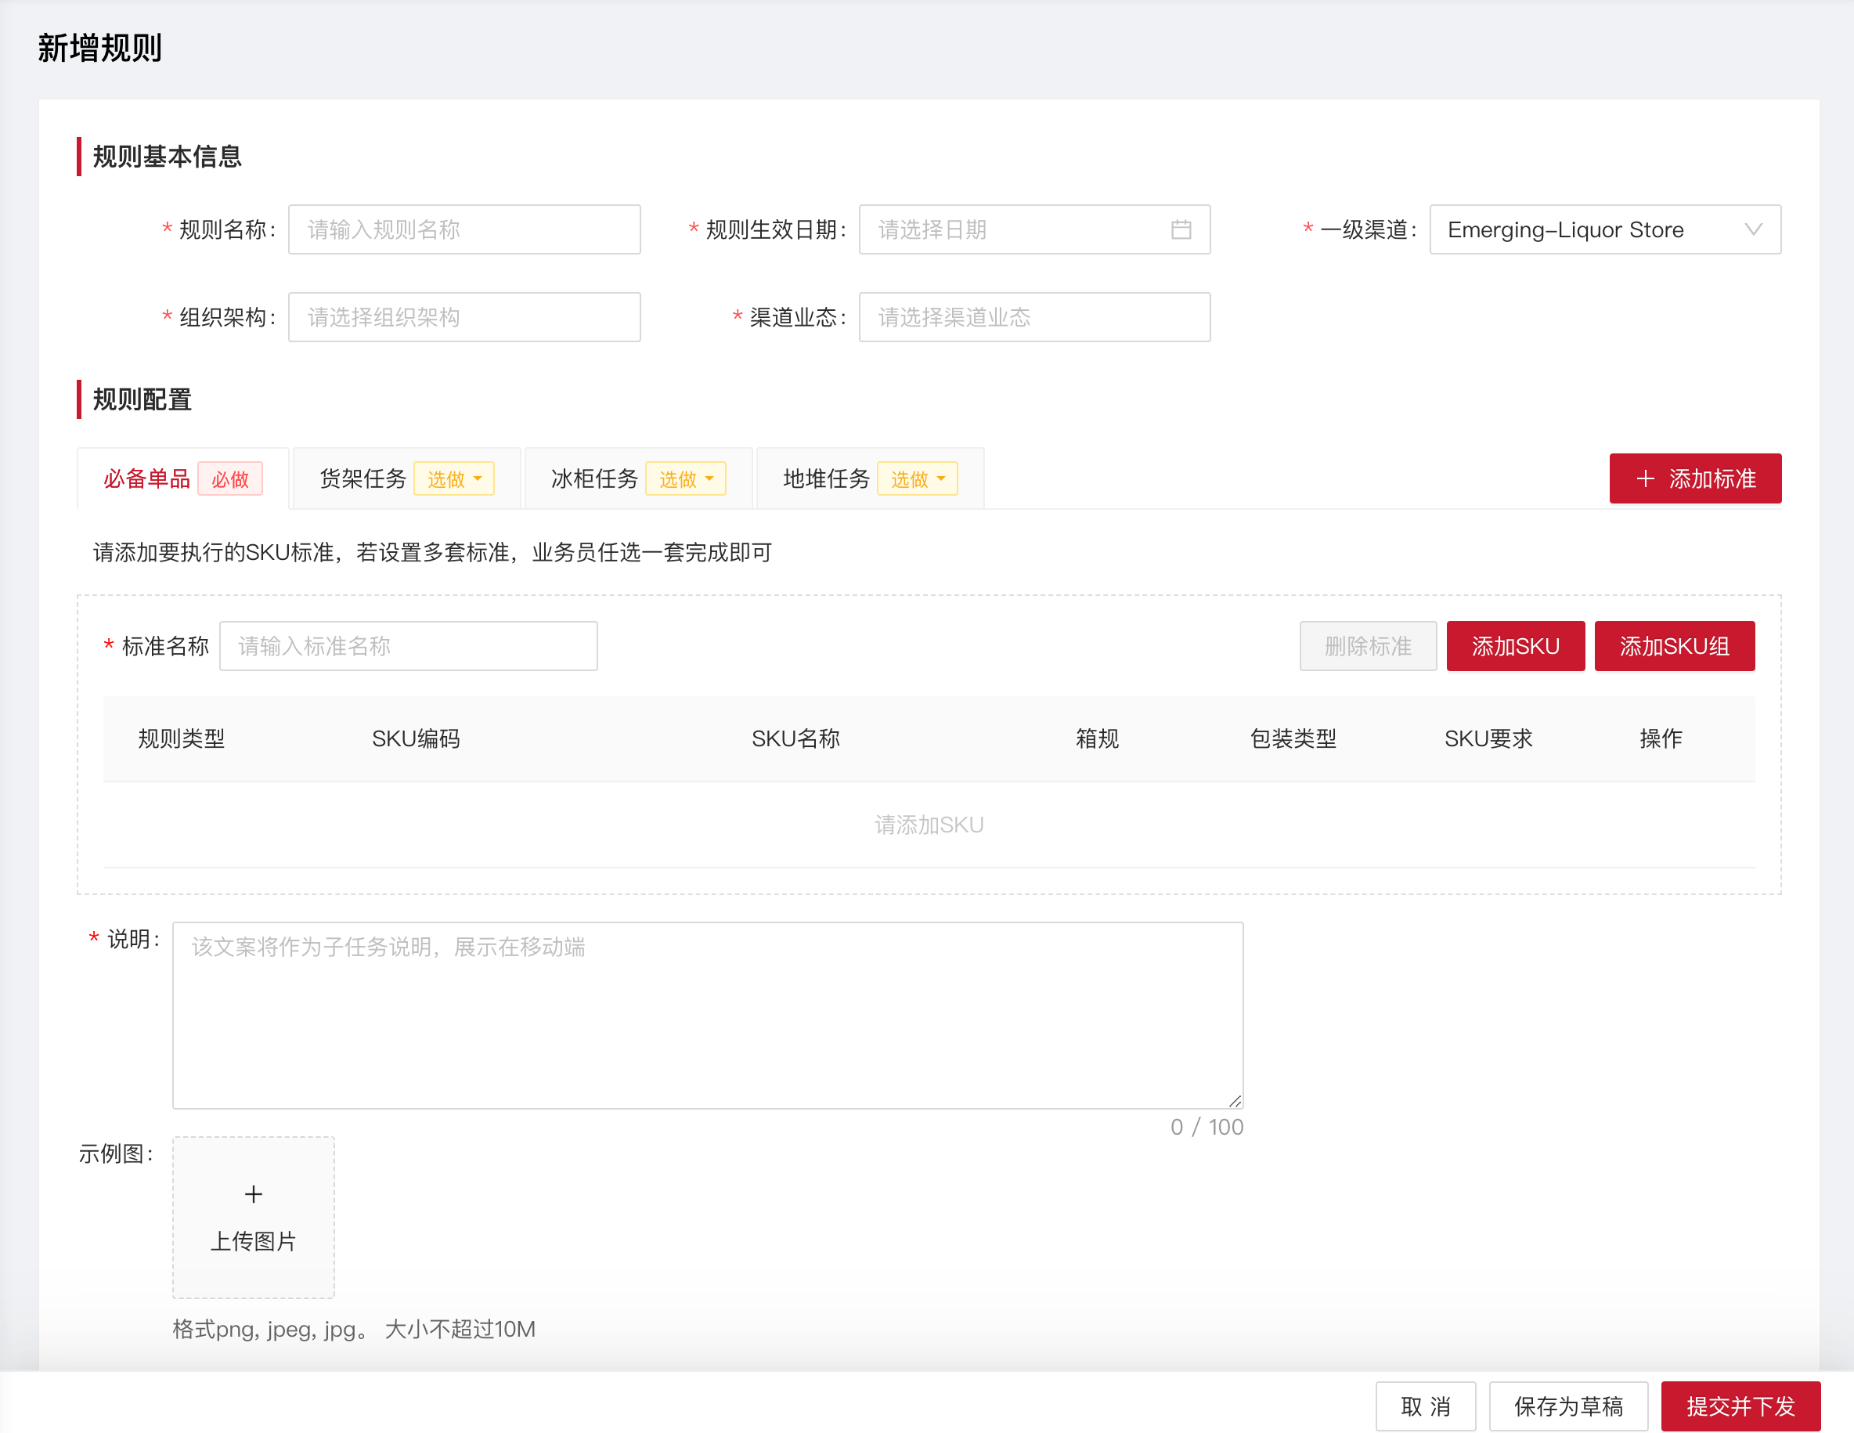Screen dimensions: 1854x1433
Task: Focus the 标准名称 input field
Action: click(x=409, y=646)
